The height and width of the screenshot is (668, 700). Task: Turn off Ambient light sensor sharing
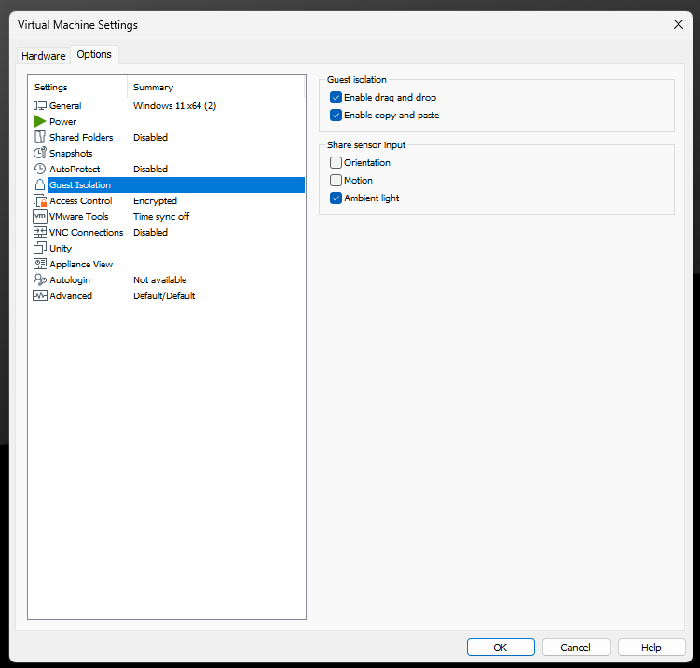pyautogui.click(x=336, y=198)
